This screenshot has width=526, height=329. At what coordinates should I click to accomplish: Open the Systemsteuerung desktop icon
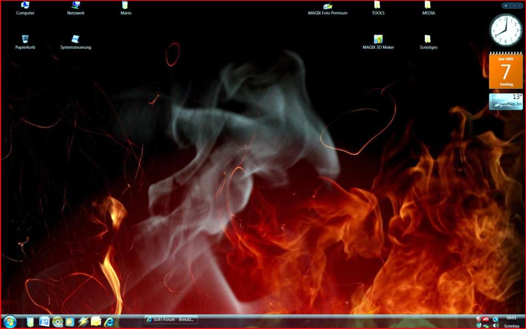76,40
